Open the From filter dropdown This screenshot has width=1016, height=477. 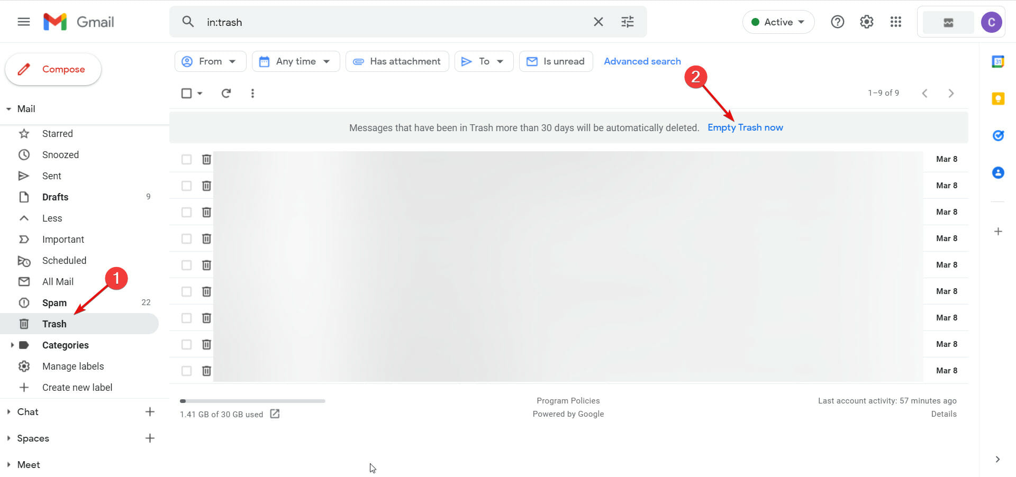click(210, 61)
